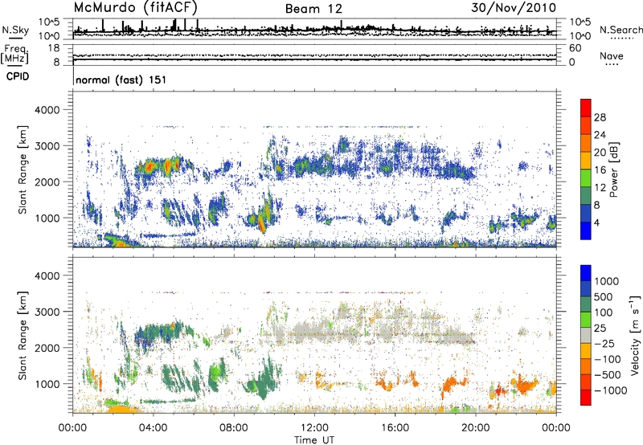Click the Velocity [m s⁻¹] colorbar label
Image resolution: width=643 pixels, height=445 pixels.
pyautogui.click(x=636, y=335)
